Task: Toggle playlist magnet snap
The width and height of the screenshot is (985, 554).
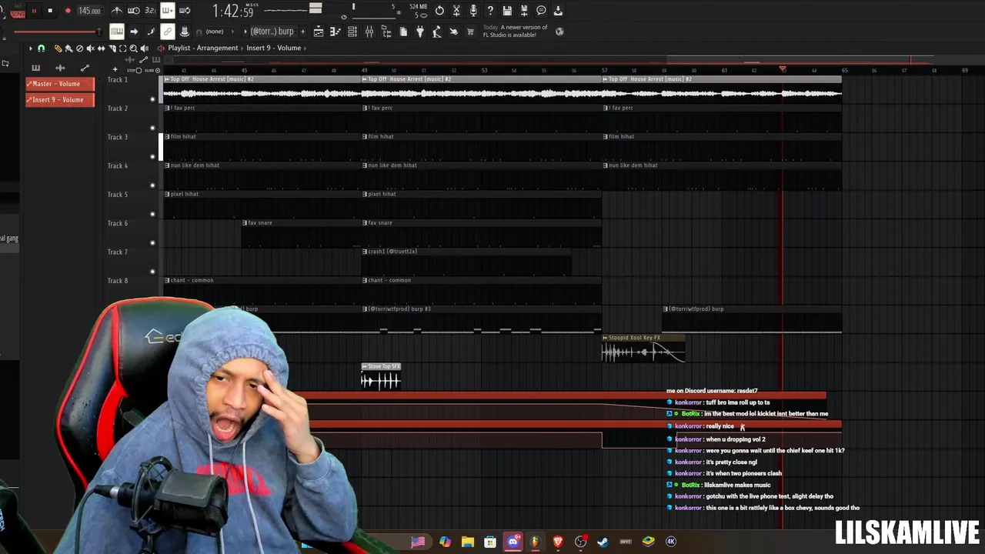Action: (x=42, y=48)
